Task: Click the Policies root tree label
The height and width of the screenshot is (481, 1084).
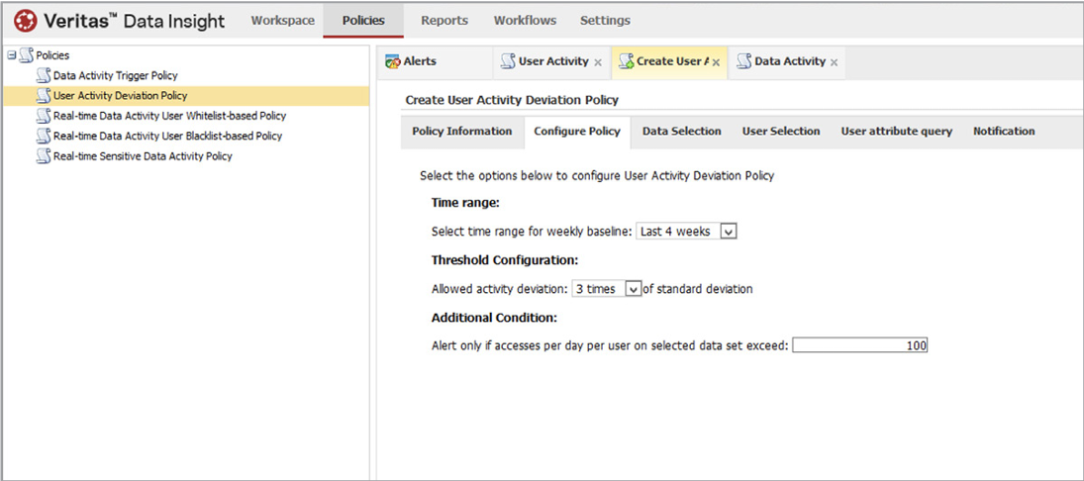Action: coord(51,55)
